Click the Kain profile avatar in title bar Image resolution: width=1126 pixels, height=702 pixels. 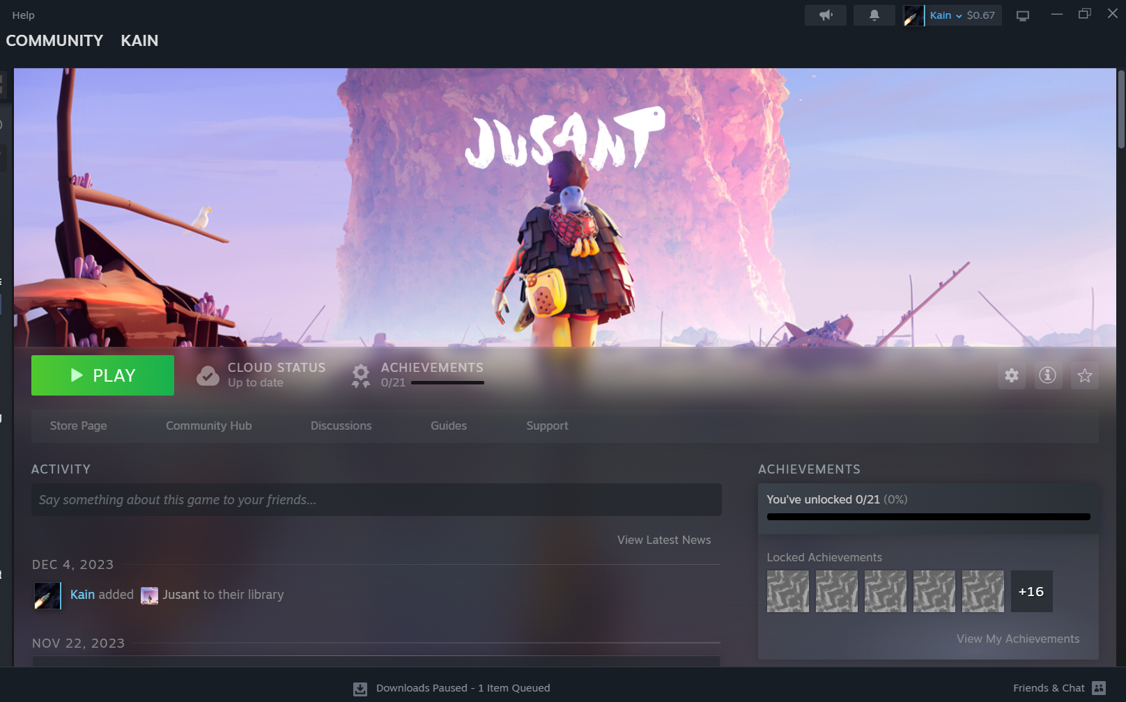[913, 15]
